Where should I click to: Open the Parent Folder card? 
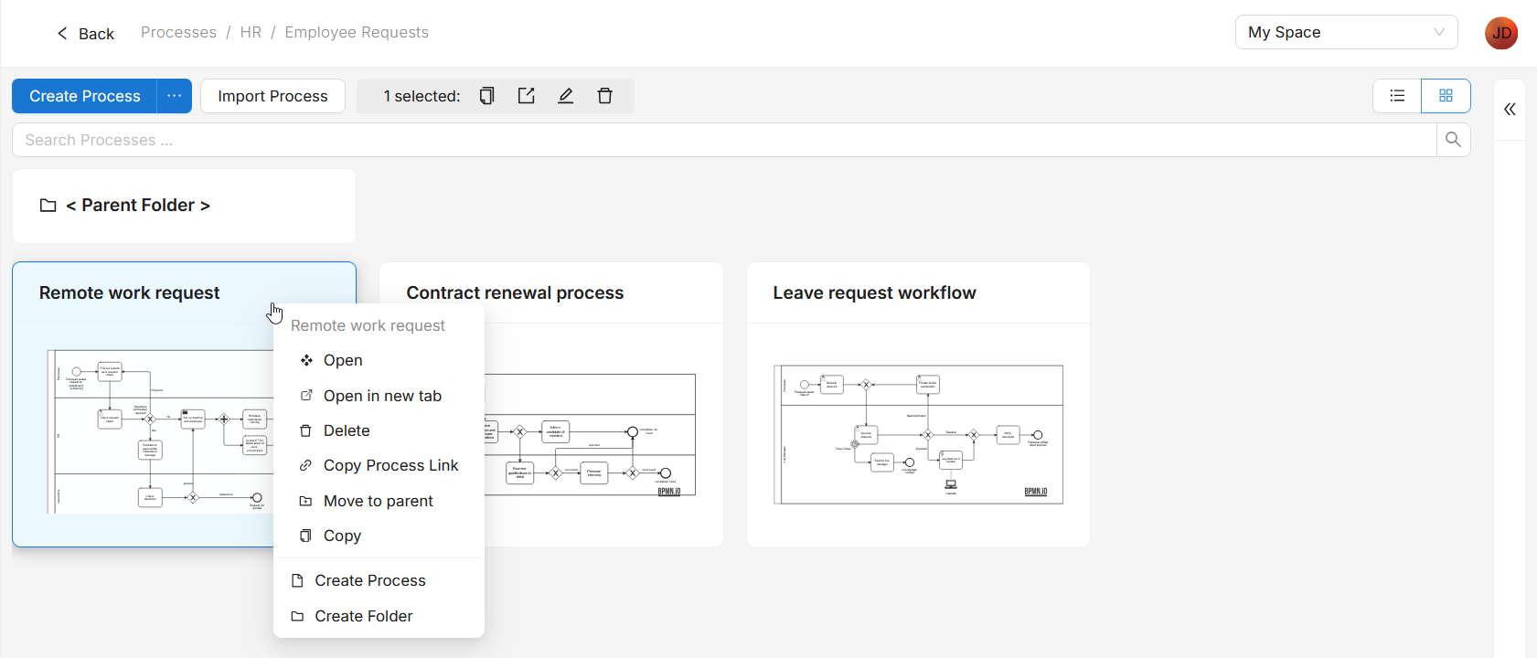pos(184,206)
